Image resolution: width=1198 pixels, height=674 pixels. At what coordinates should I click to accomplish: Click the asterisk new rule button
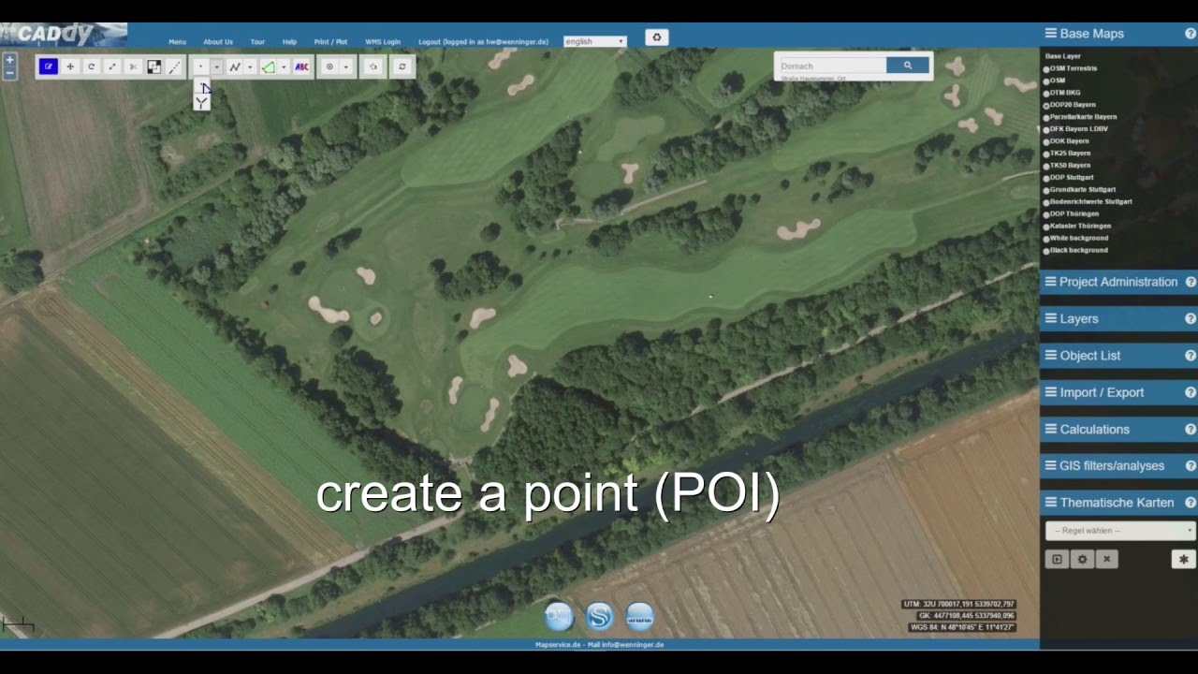[x=1183, y=559]
